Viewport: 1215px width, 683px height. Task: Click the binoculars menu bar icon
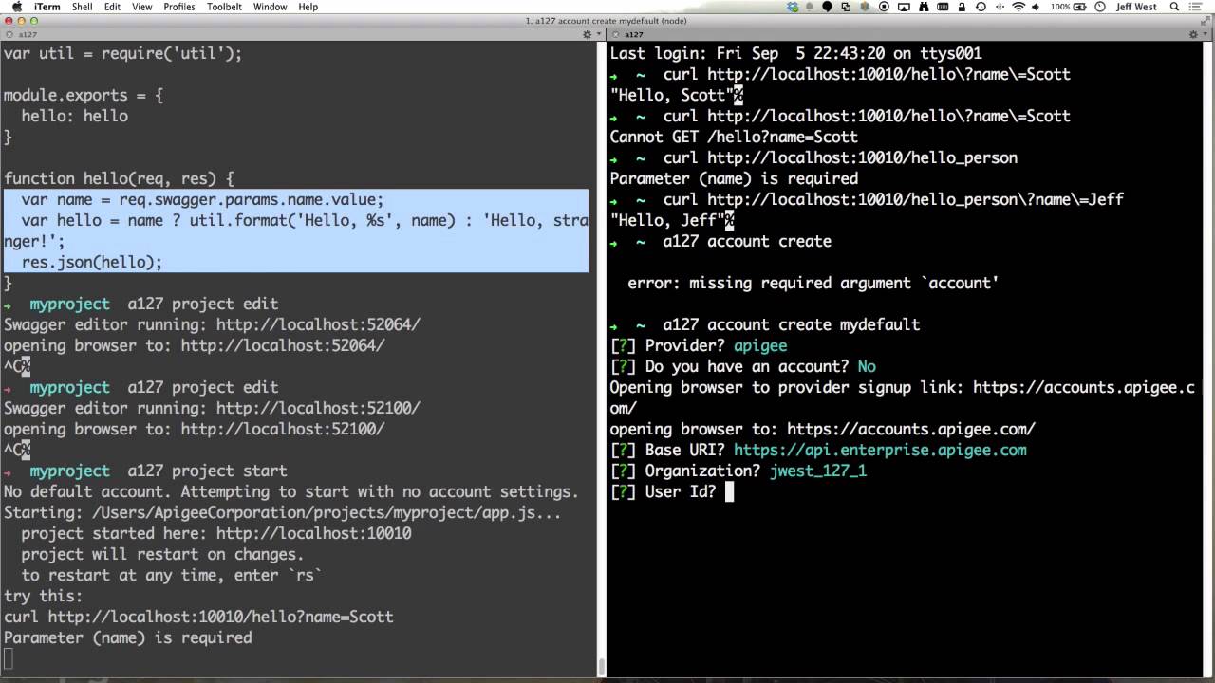[x=924, y=7]
